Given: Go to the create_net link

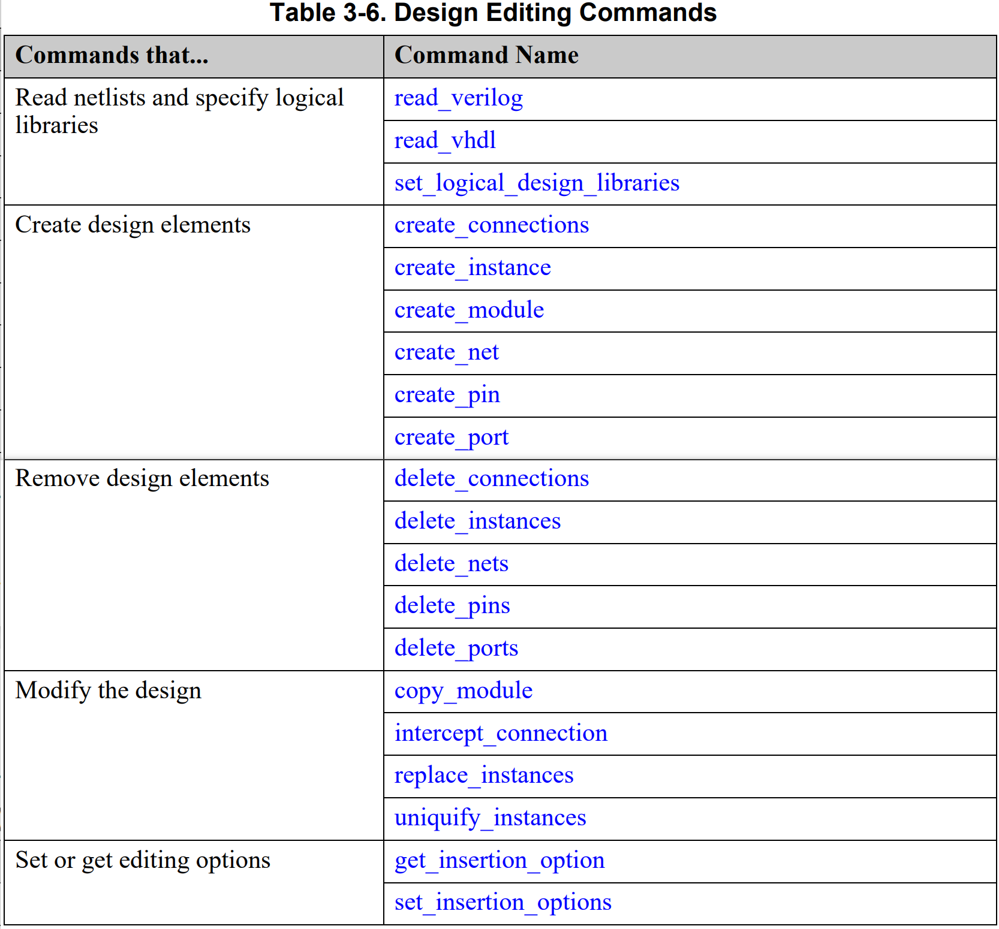Looking at the screenshot, I should [x=446, y=352].
